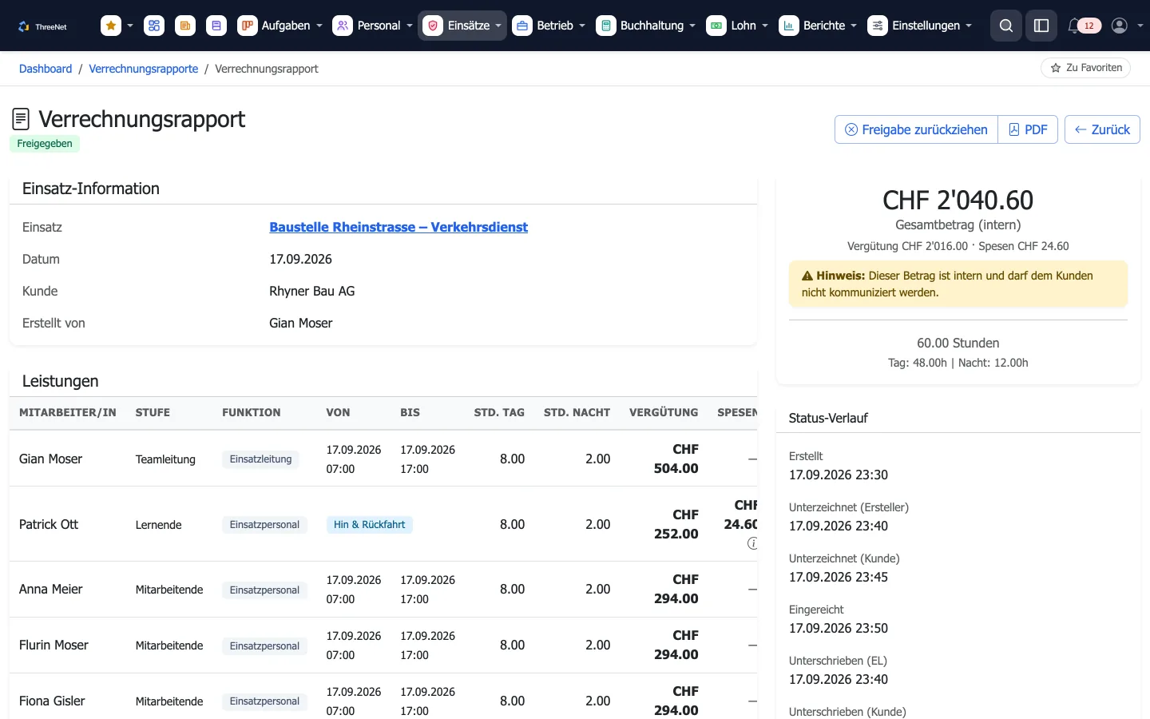Open the Betrieb menu

click(x=549, y=26)
